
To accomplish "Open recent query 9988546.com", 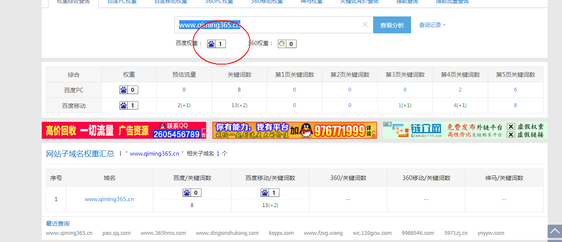I will (x=418, y=233).
